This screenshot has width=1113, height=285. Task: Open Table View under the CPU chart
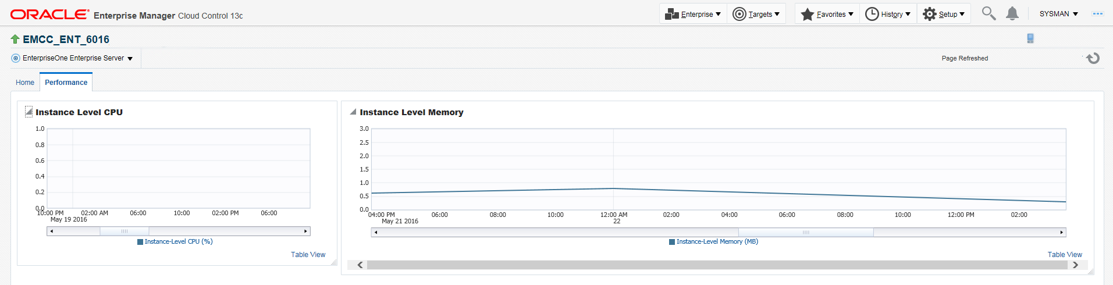point(308,255)
